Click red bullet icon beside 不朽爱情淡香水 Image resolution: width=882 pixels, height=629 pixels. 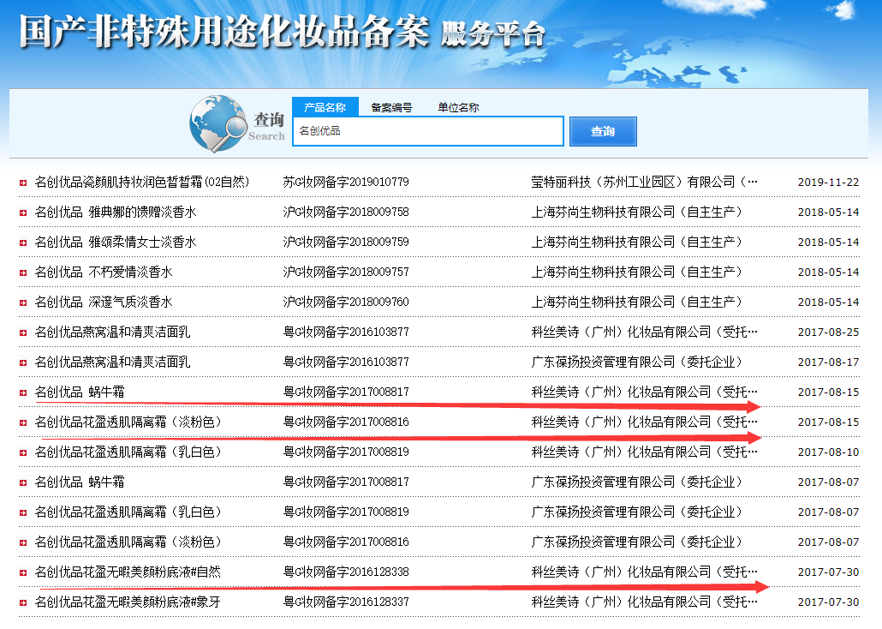click(23, 273)
